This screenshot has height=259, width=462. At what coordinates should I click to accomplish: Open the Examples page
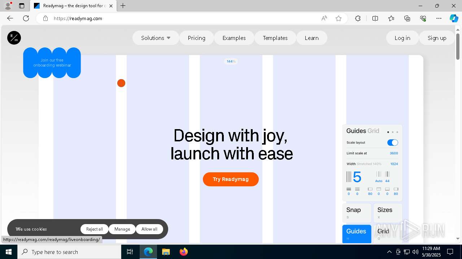coord(234,38)
